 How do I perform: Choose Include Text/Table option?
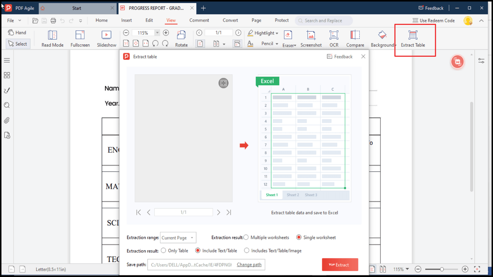(216, 251)
